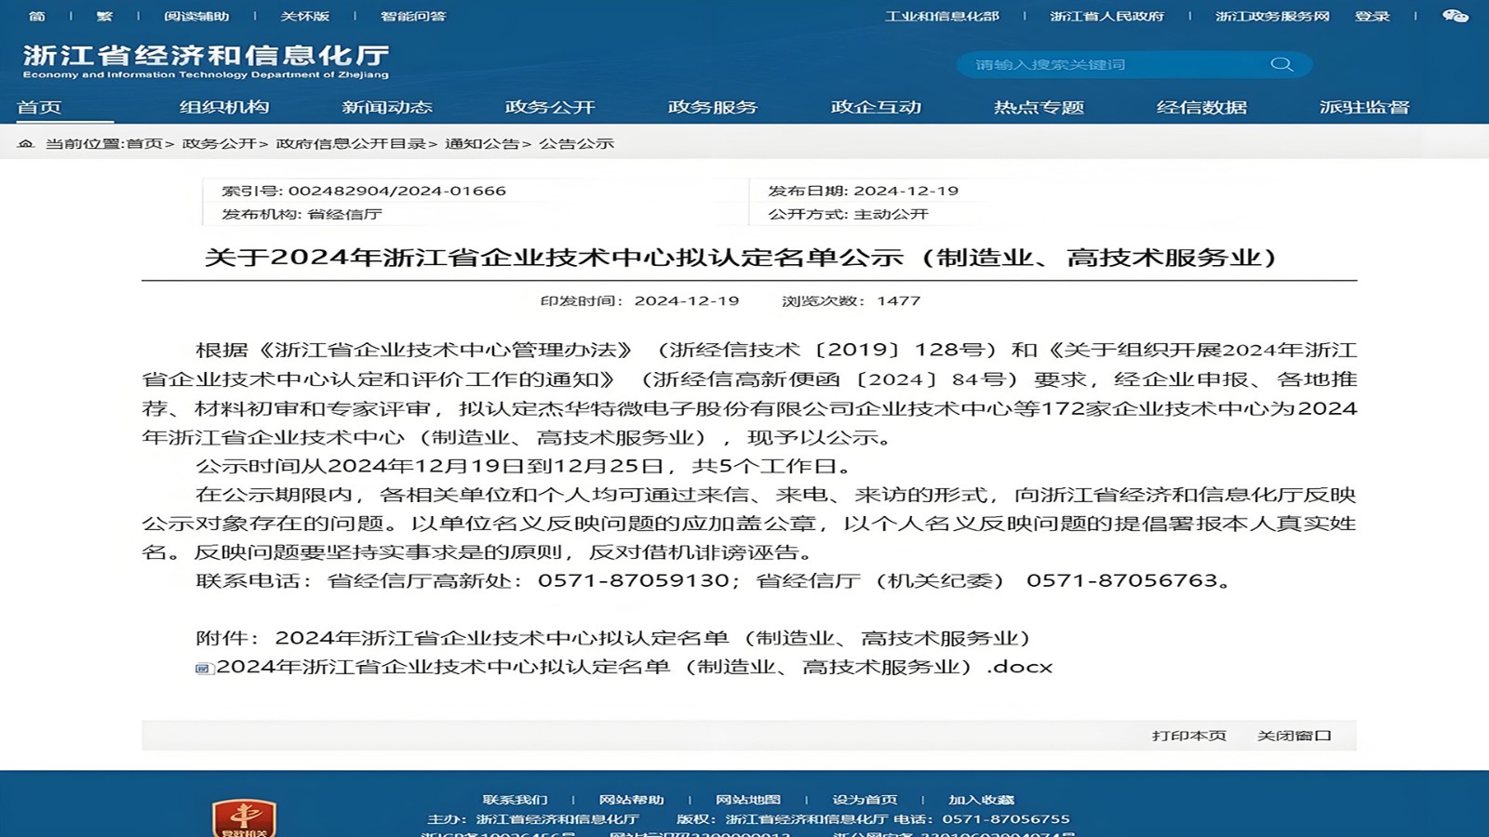Click inside the keyword search input field

pyautogui.click(x=1098, y=64)
